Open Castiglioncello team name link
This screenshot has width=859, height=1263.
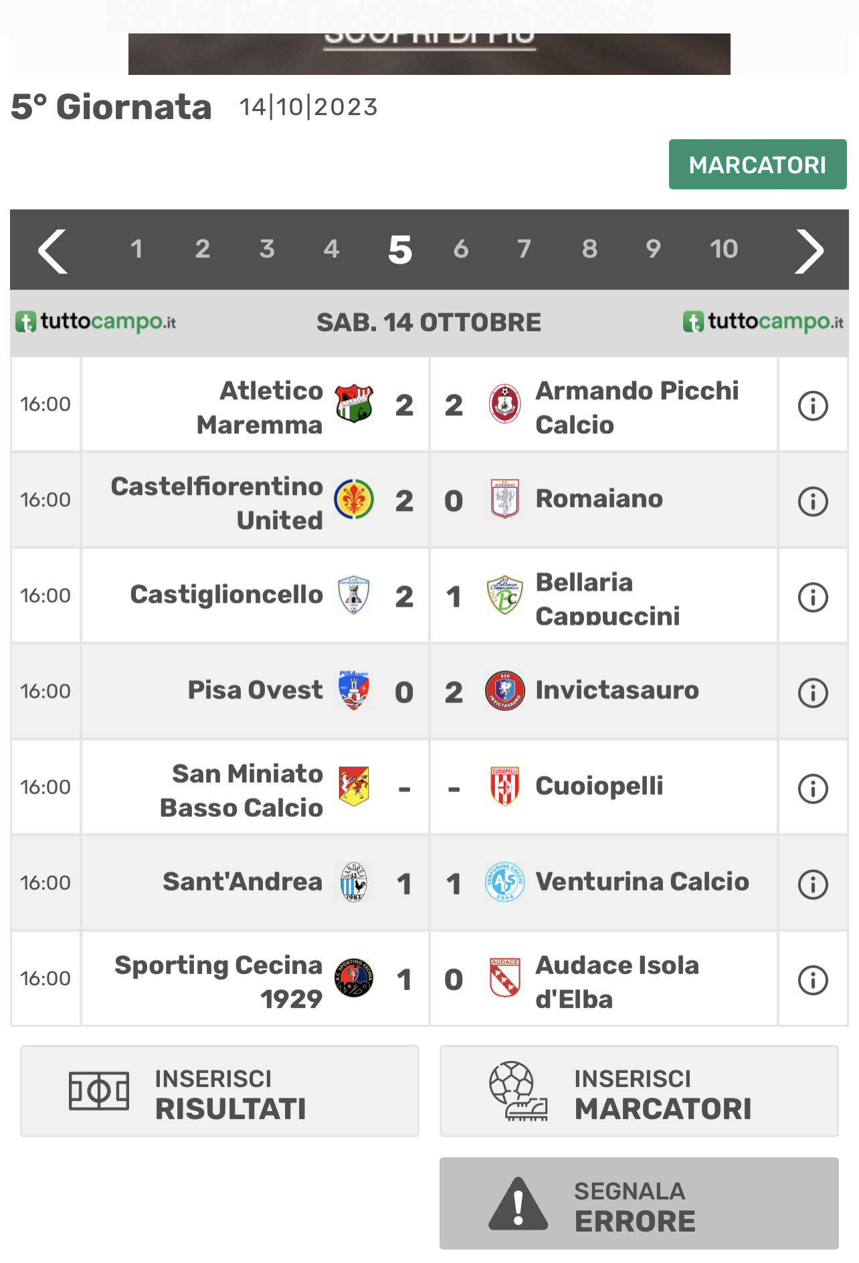pos(226,595)
